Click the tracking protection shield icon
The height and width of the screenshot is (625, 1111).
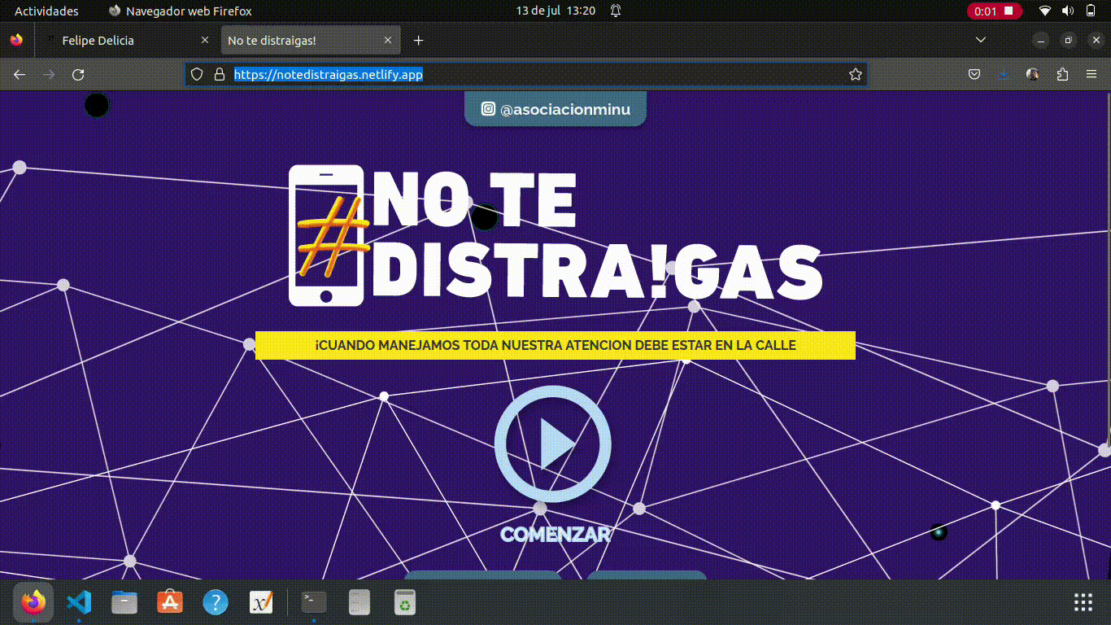[197, 74]
